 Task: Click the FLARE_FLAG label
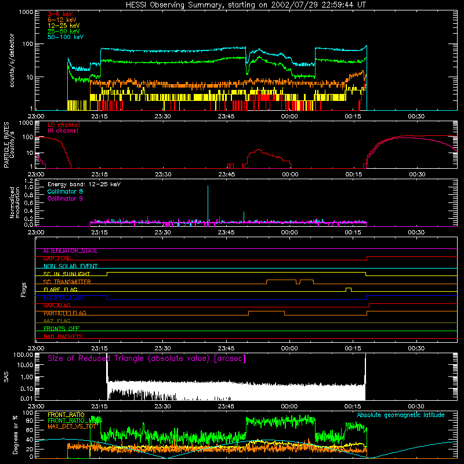[60, 289]
